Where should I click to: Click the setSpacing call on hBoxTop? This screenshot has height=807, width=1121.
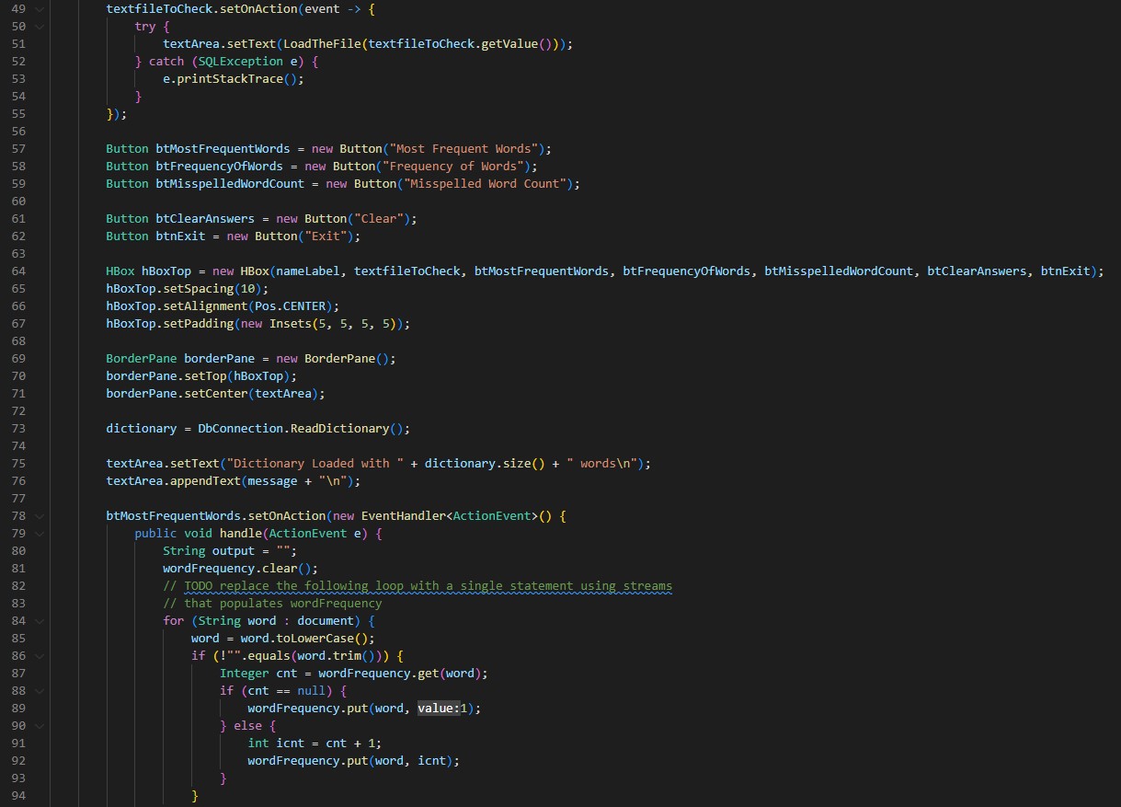tap(199, 289)
